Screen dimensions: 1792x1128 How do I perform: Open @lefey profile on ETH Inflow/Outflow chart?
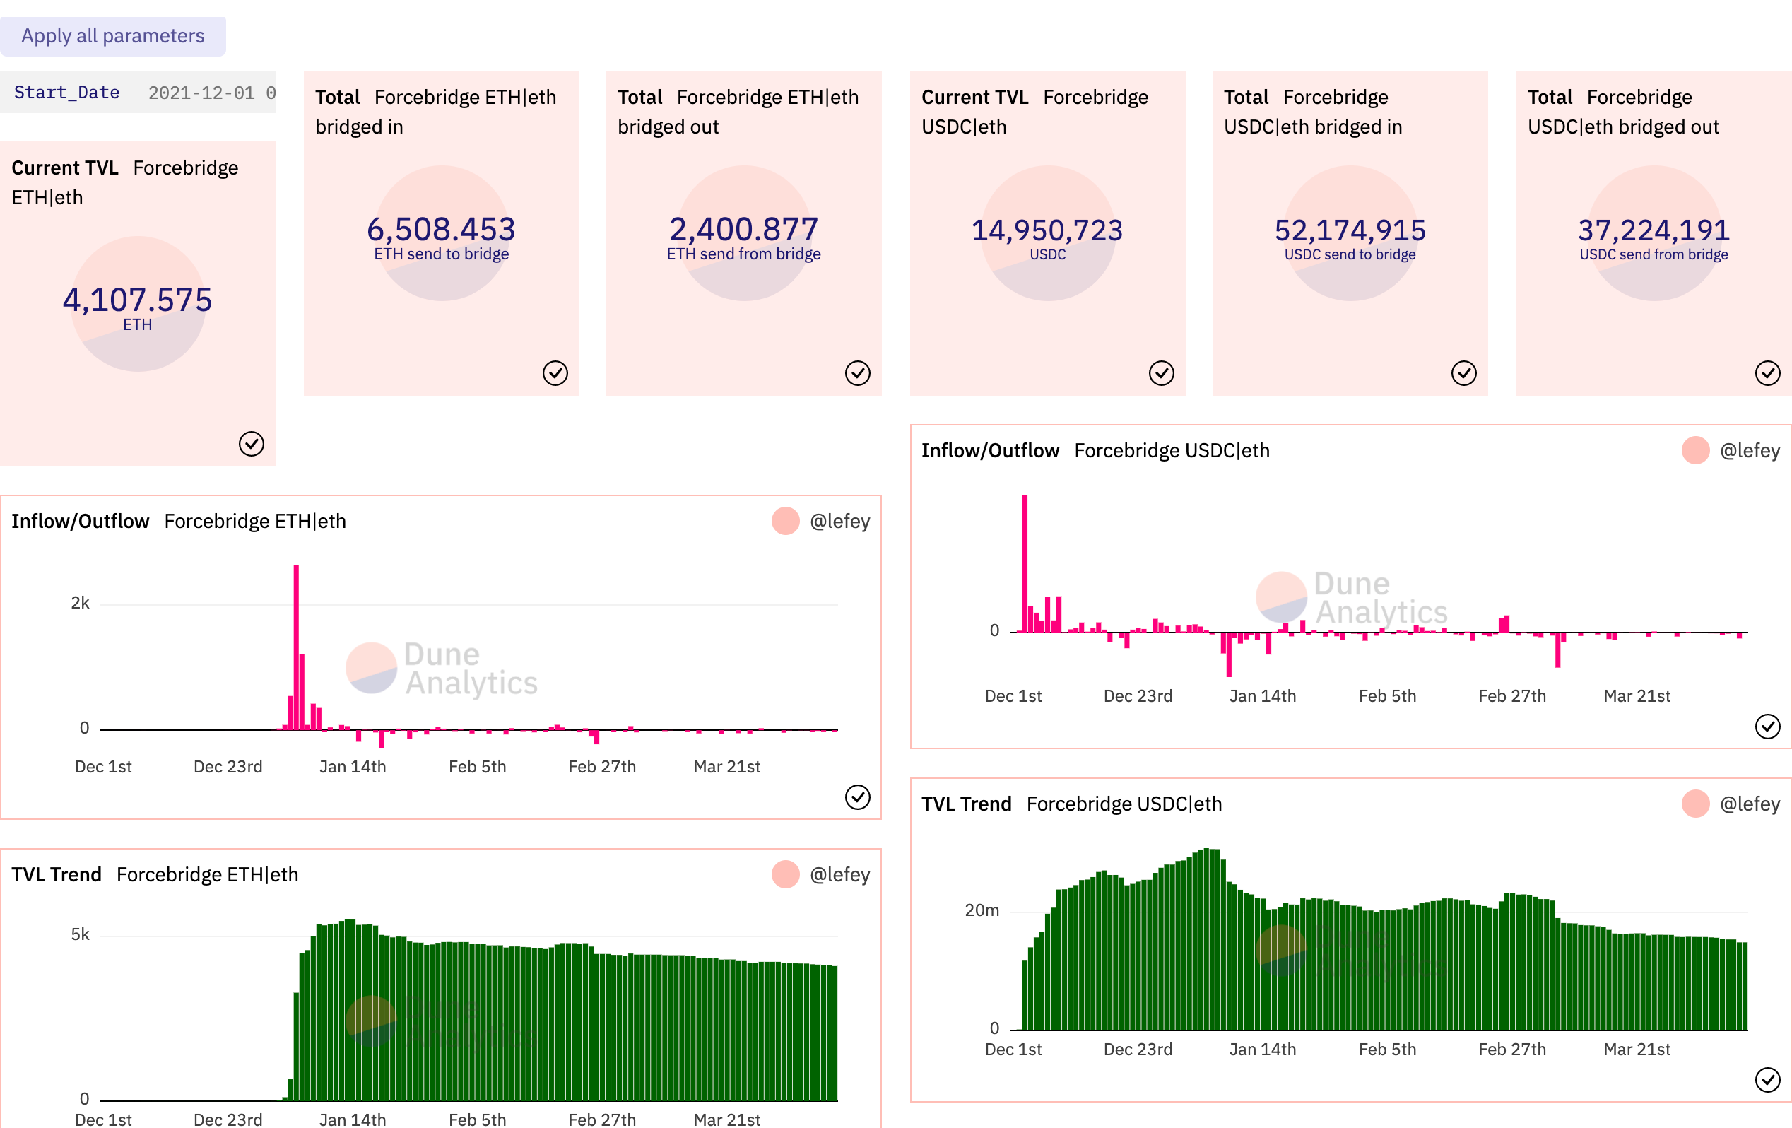839,521
